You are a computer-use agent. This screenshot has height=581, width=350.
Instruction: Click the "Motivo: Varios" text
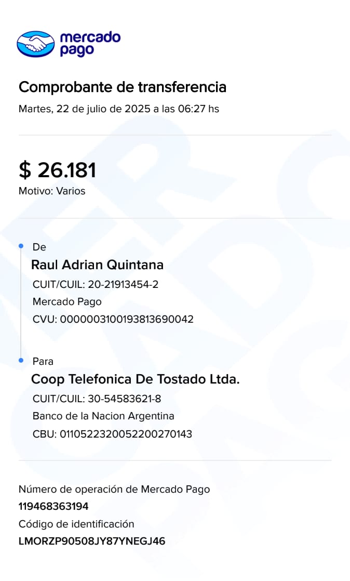(x=52, y=191)
